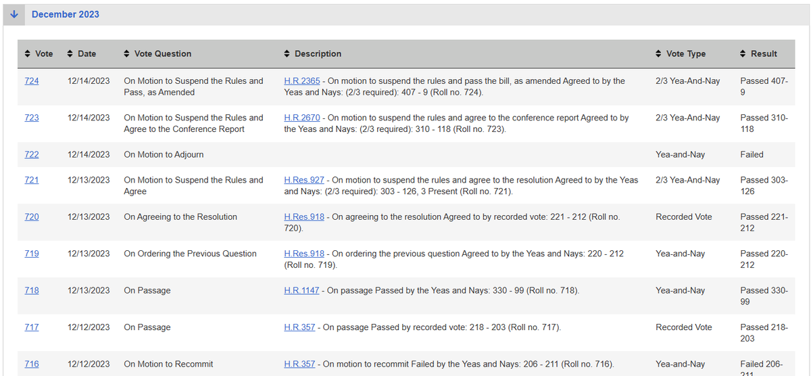Open roll call vote 716
Viewport: 811px width, 376px height.
pos(31,364)
